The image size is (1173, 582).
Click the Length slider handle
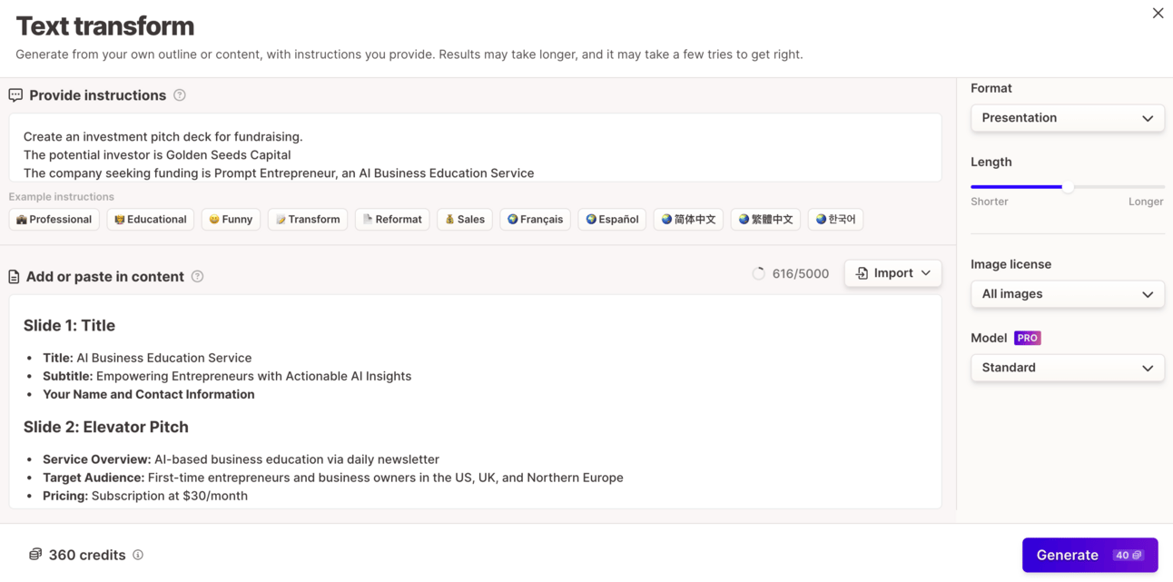[1068, 187]
